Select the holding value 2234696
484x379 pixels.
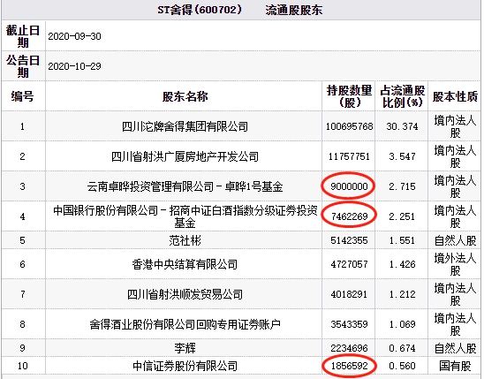click(x=349, y=348)
